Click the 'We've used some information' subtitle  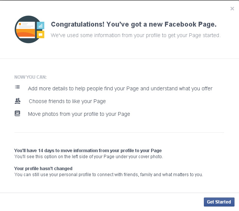pyautogui.click(x=136, y=35)
